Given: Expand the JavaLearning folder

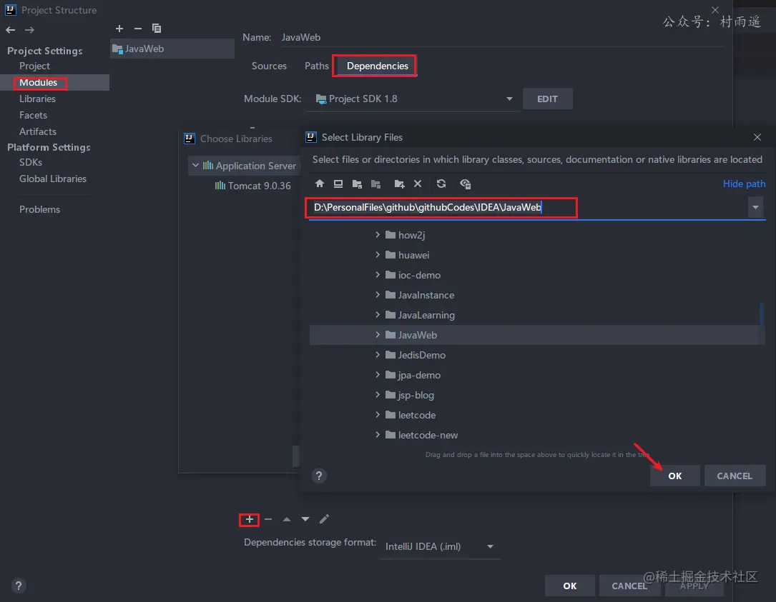Looking at the screenshot, I should (378, 315).
